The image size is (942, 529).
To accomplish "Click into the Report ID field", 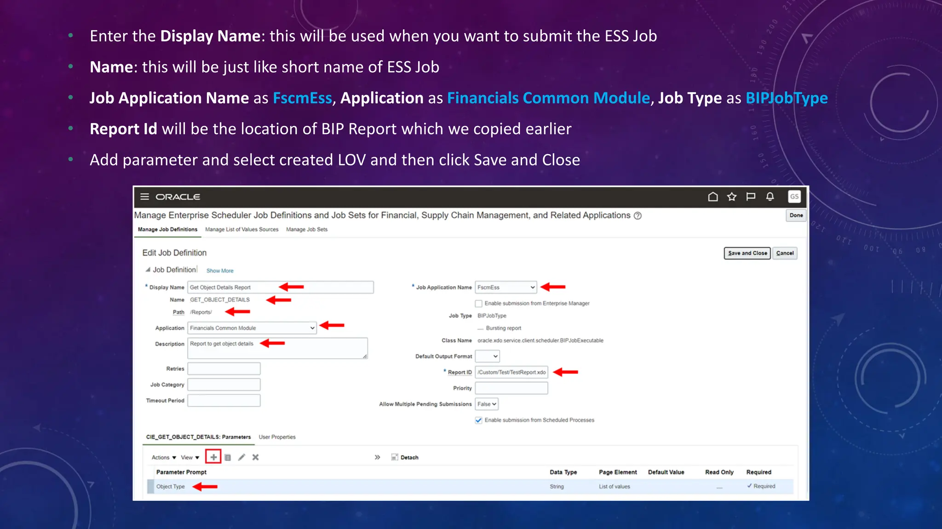I will point(511,372).
